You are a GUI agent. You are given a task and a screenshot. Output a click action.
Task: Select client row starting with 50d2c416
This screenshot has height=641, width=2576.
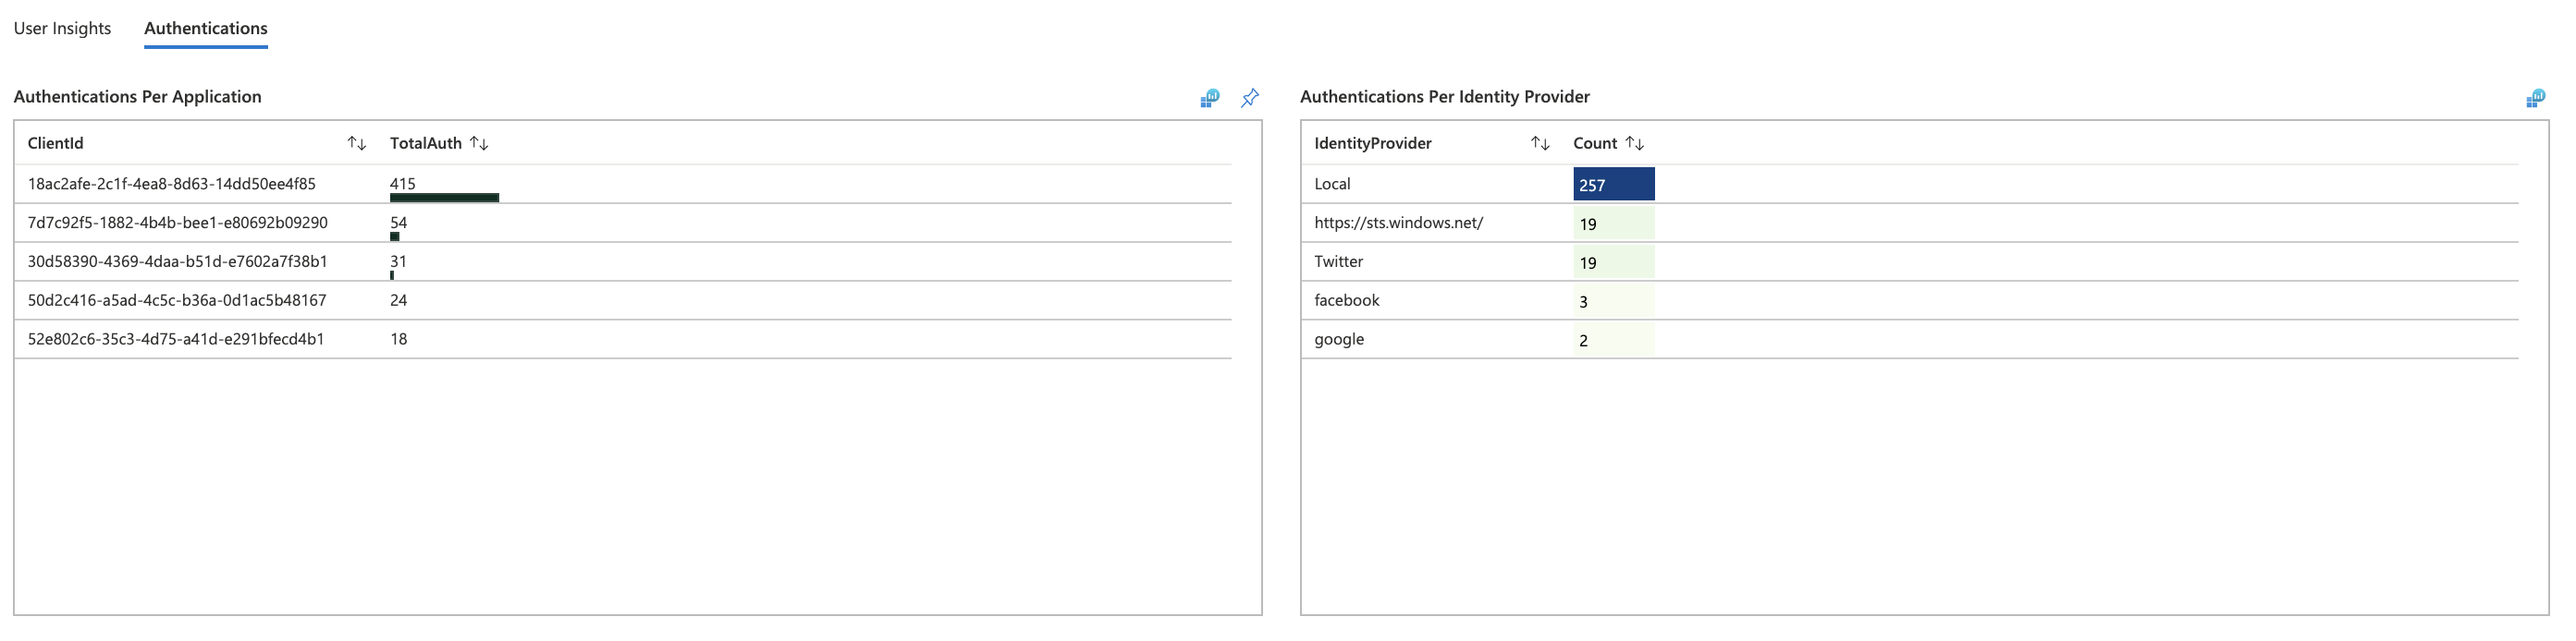(623, 300)
